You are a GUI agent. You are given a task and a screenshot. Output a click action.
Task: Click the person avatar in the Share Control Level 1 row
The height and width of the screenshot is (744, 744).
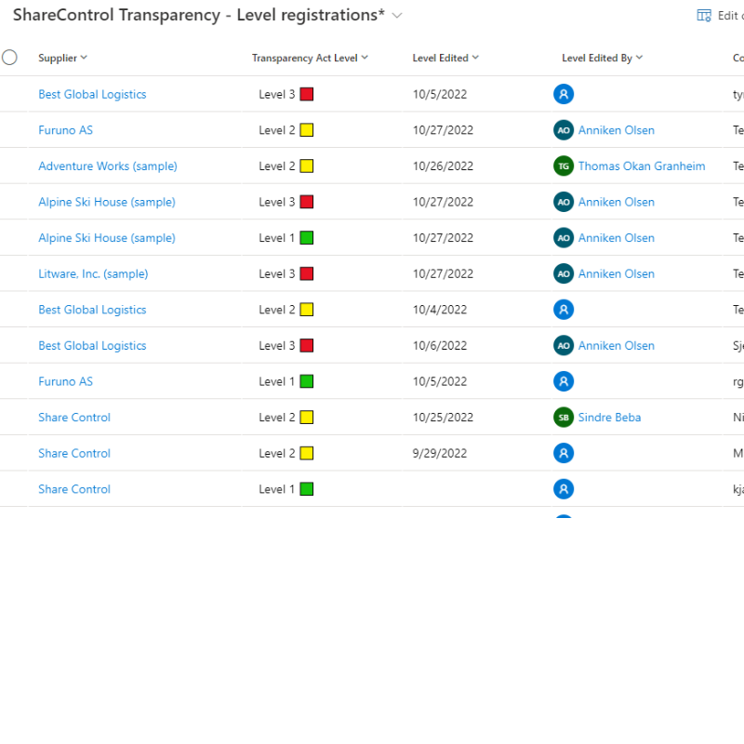(564, 489)
